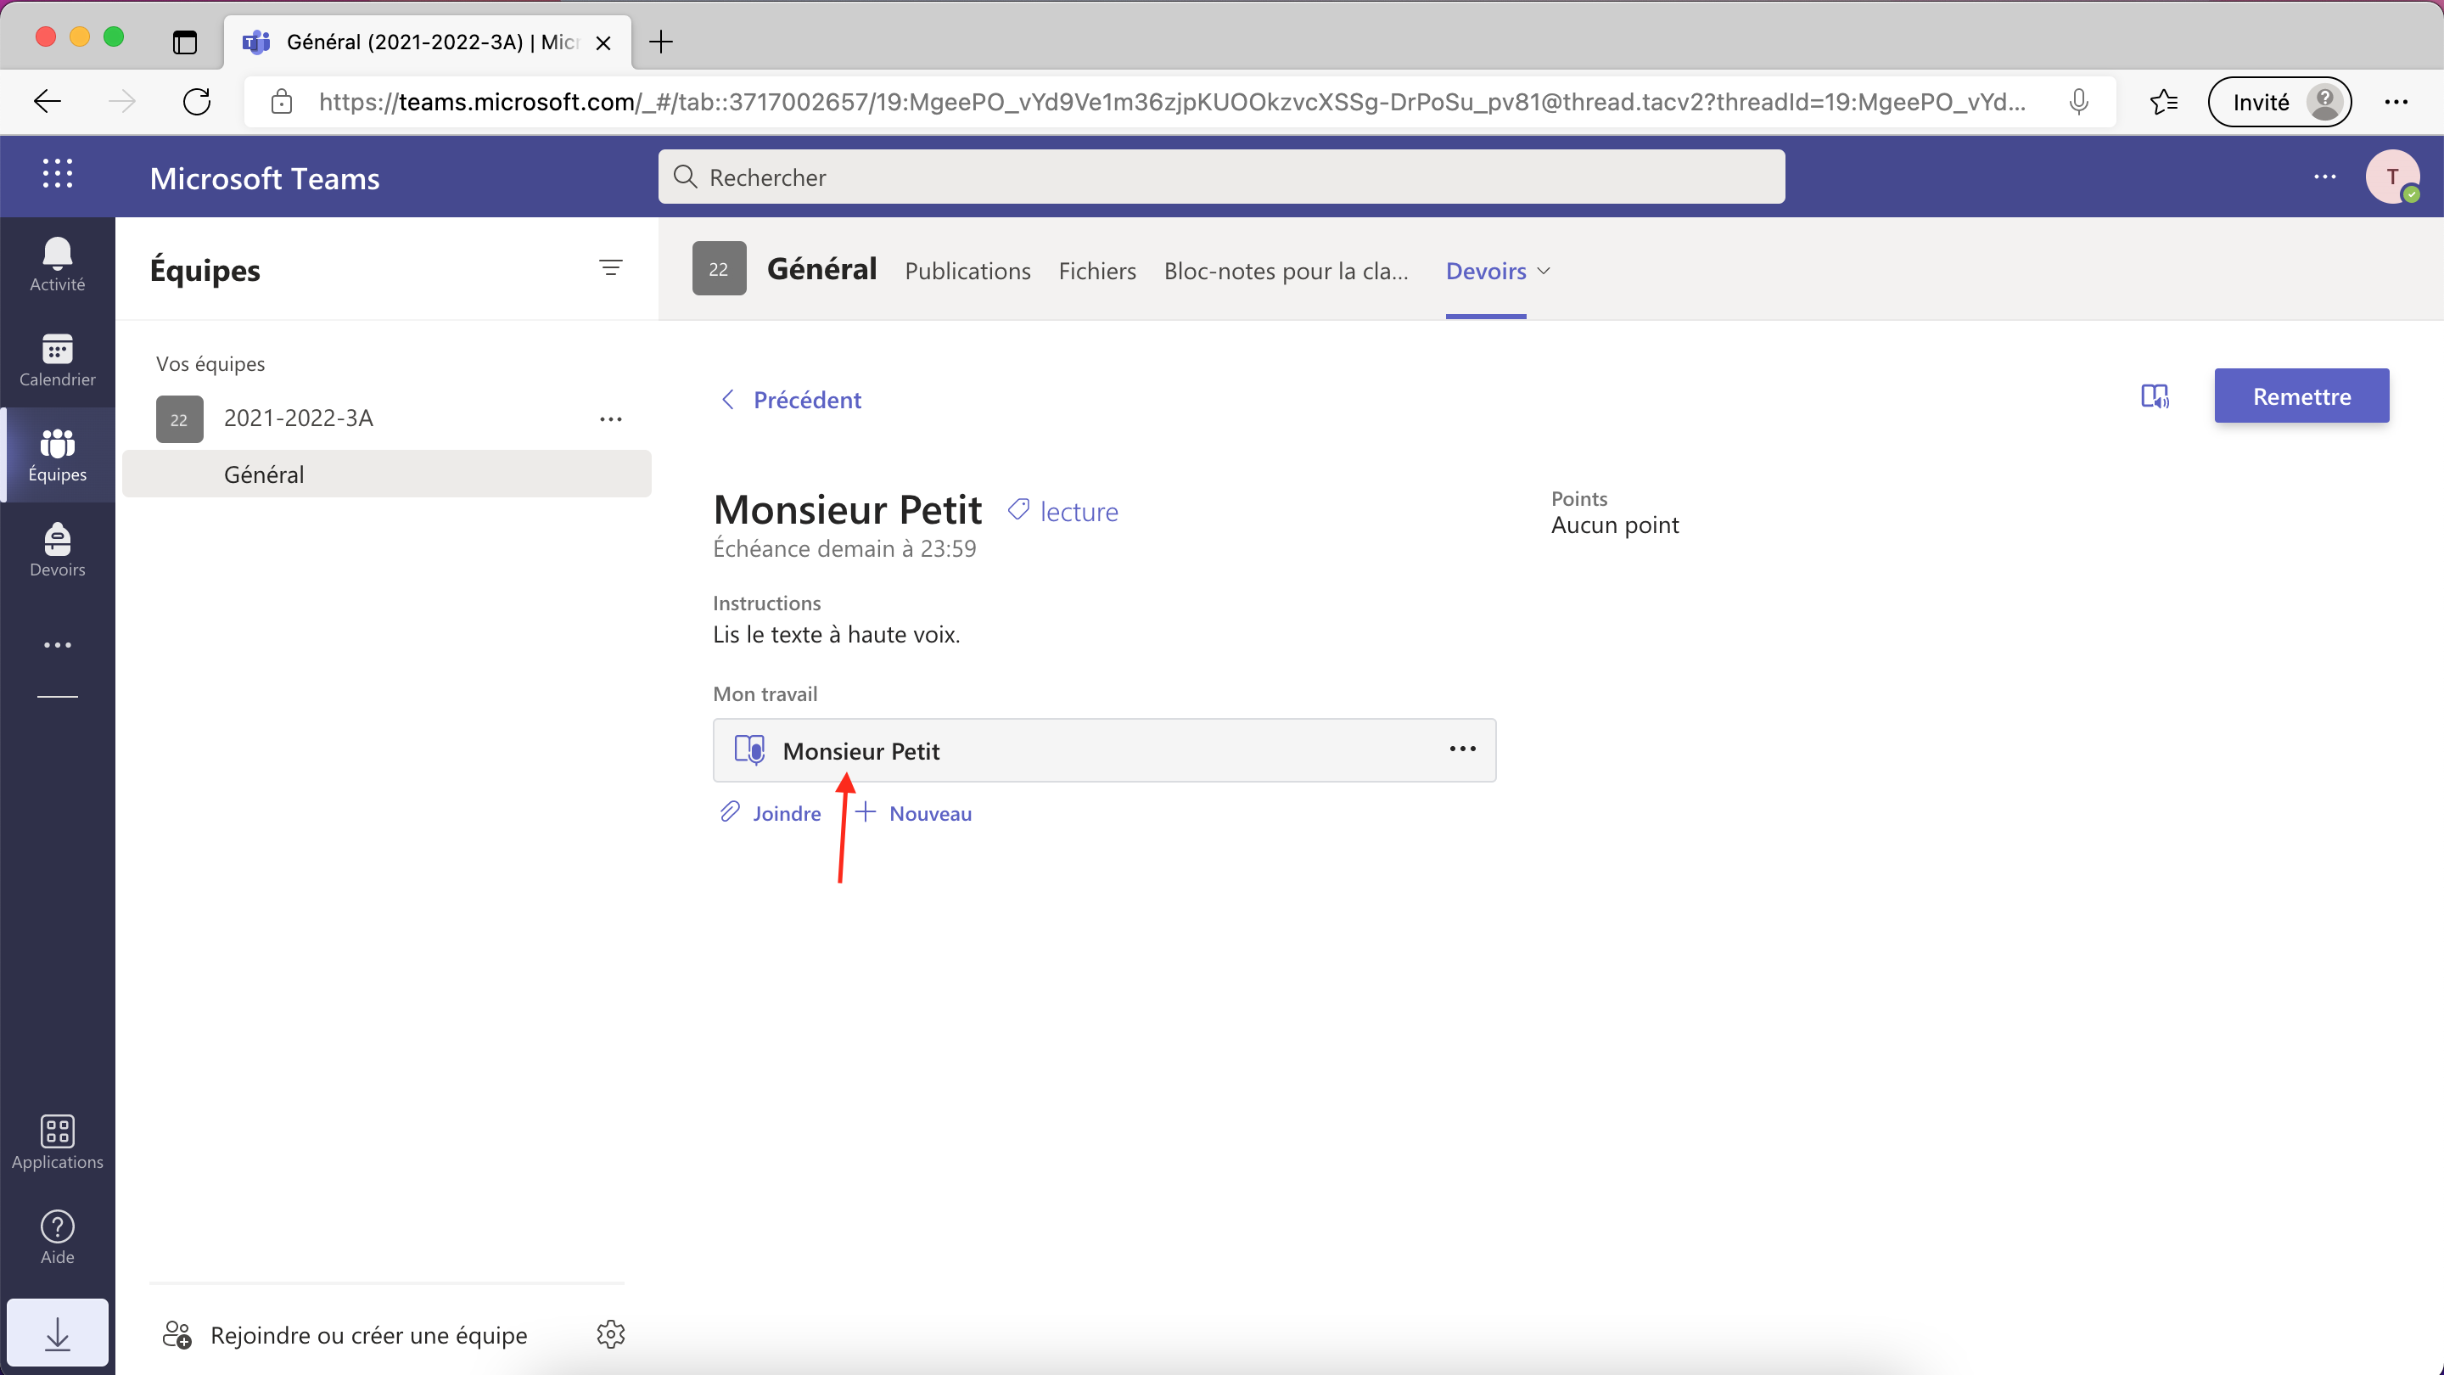Click the Rechercher search field
The height and width of the screenshot is (1375, 2444).
[x=1221, y=177]
